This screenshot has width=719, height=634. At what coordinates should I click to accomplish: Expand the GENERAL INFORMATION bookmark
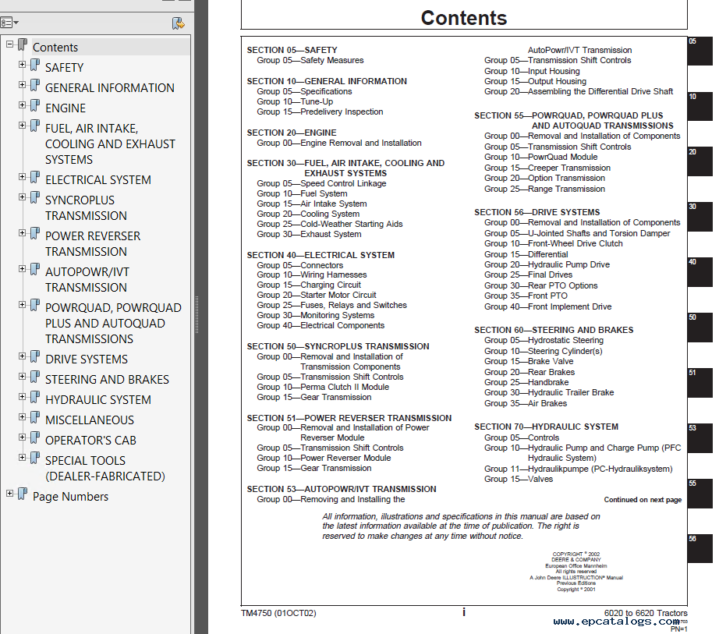(22, 85)
